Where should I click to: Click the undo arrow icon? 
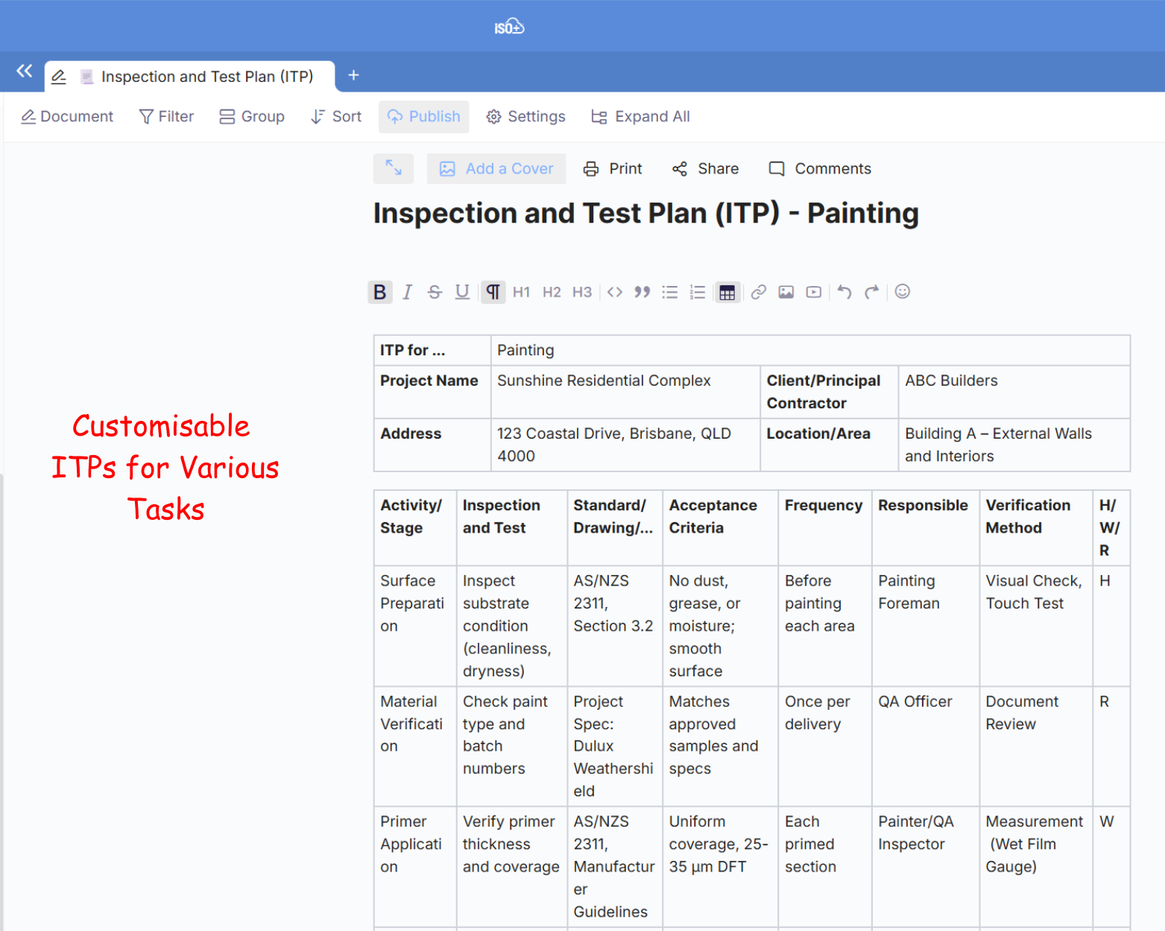coord(844,292)
